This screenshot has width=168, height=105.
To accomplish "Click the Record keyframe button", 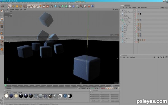I will pos(102,88).
